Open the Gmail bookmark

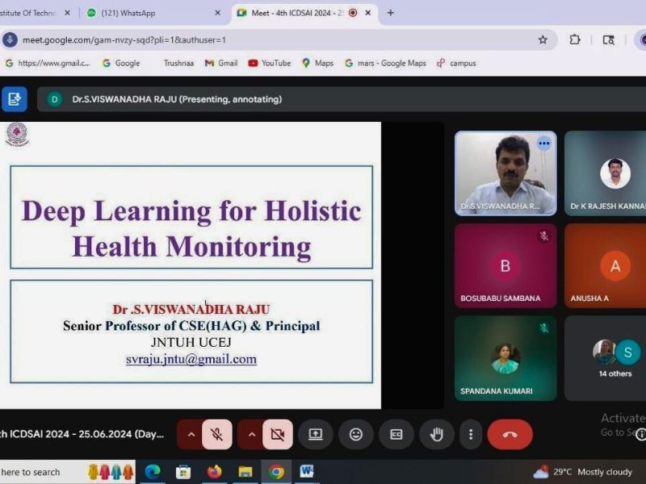(x=220, y=63)
